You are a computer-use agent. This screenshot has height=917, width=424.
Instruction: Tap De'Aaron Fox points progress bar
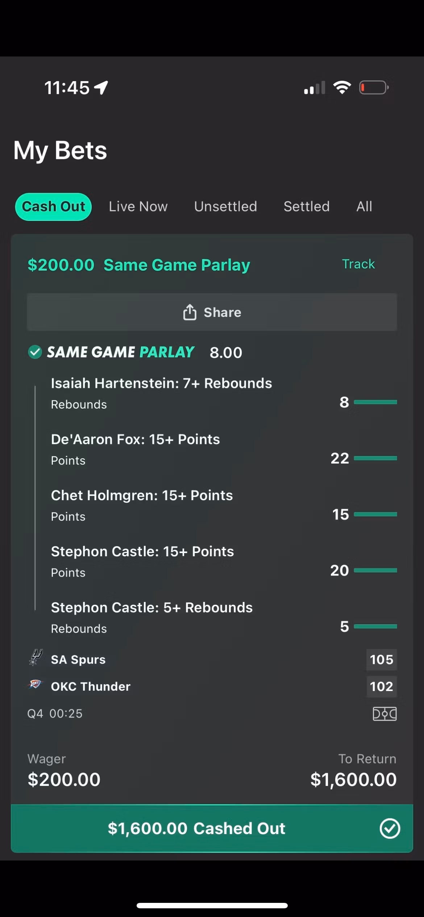pos(375,458)
